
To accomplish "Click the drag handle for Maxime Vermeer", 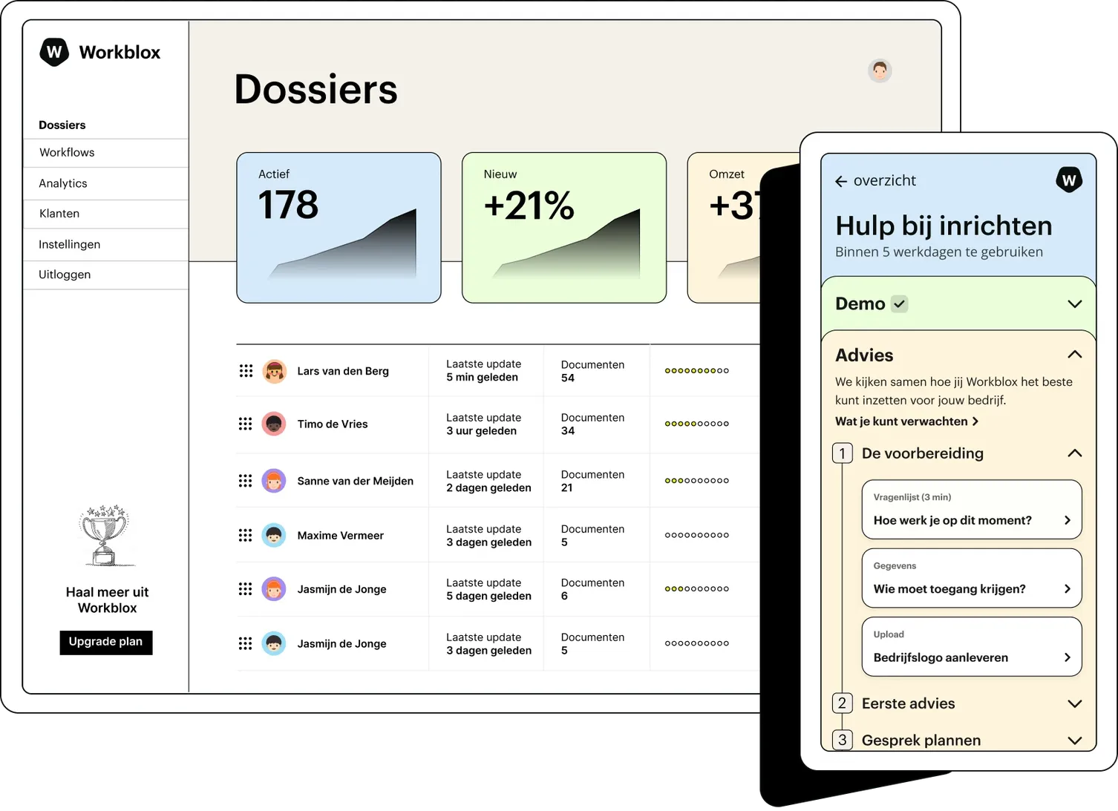I will [x=246, y=535].
